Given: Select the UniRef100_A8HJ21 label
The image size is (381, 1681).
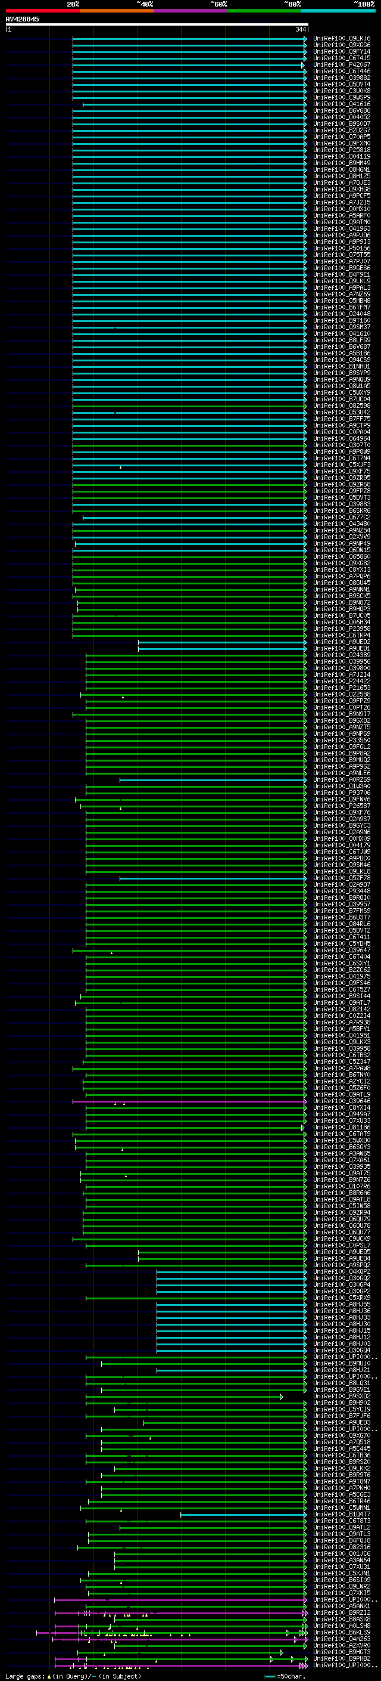Looking at the screenshot, I should (341, 1370).
